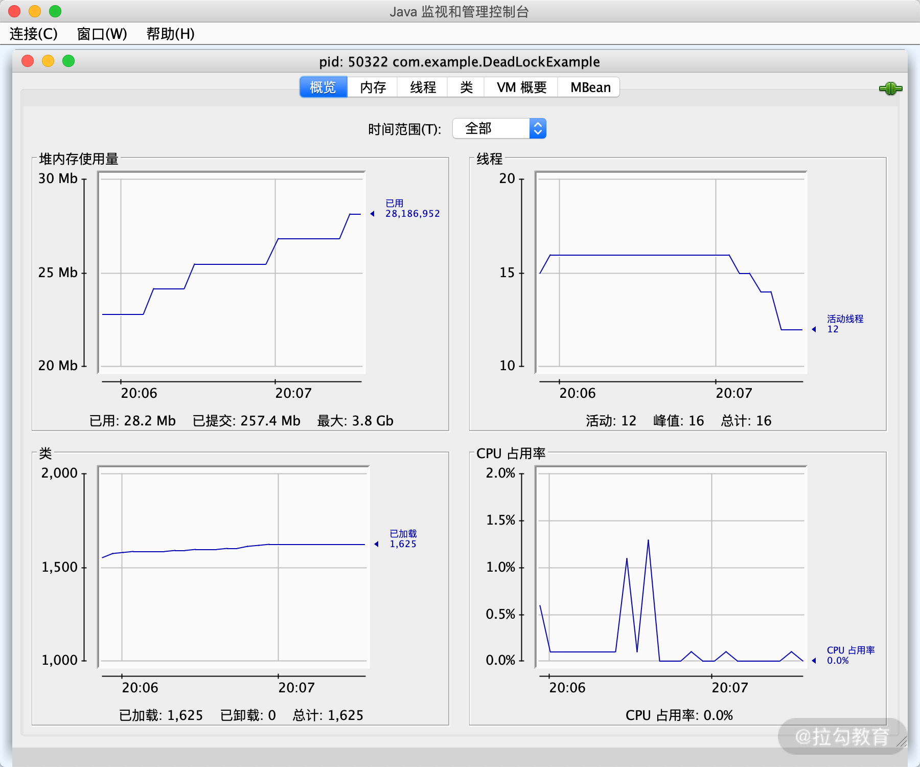Click the 堆内存使用量 chart area

(x=232, y=273)
